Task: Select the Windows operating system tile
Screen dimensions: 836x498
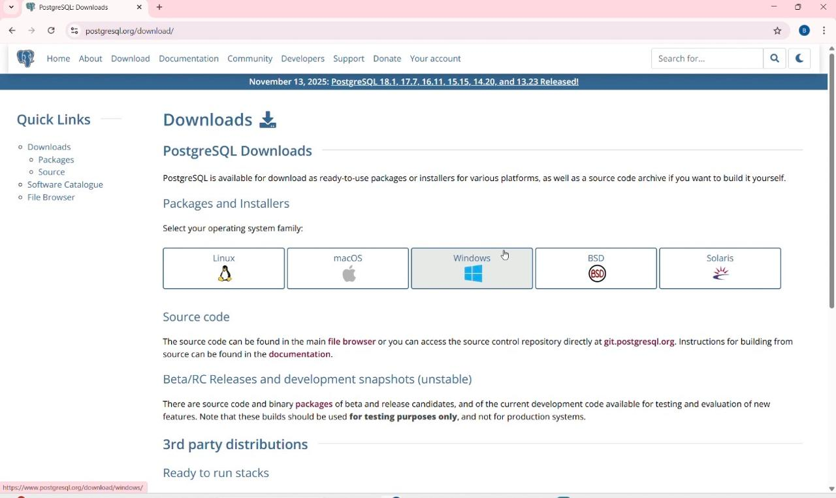Action: coord(472,268)
